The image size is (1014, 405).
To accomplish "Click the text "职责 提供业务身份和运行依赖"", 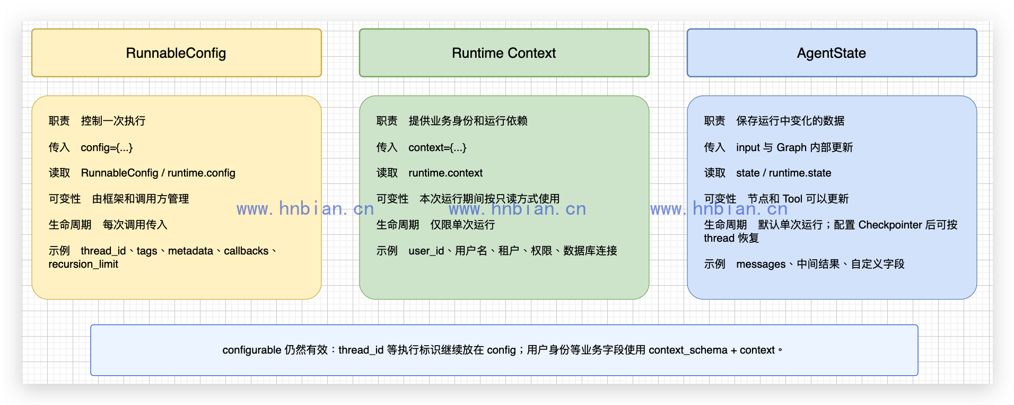I will [452, 121].
